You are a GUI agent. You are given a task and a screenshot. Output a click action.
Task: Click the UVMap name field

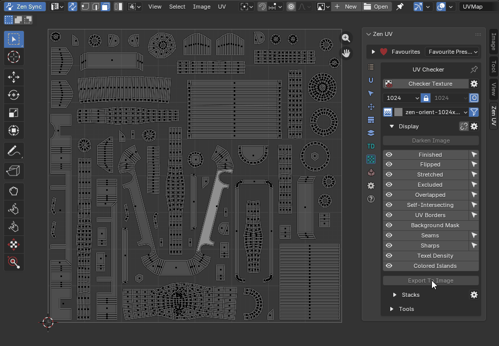point(477,7)
